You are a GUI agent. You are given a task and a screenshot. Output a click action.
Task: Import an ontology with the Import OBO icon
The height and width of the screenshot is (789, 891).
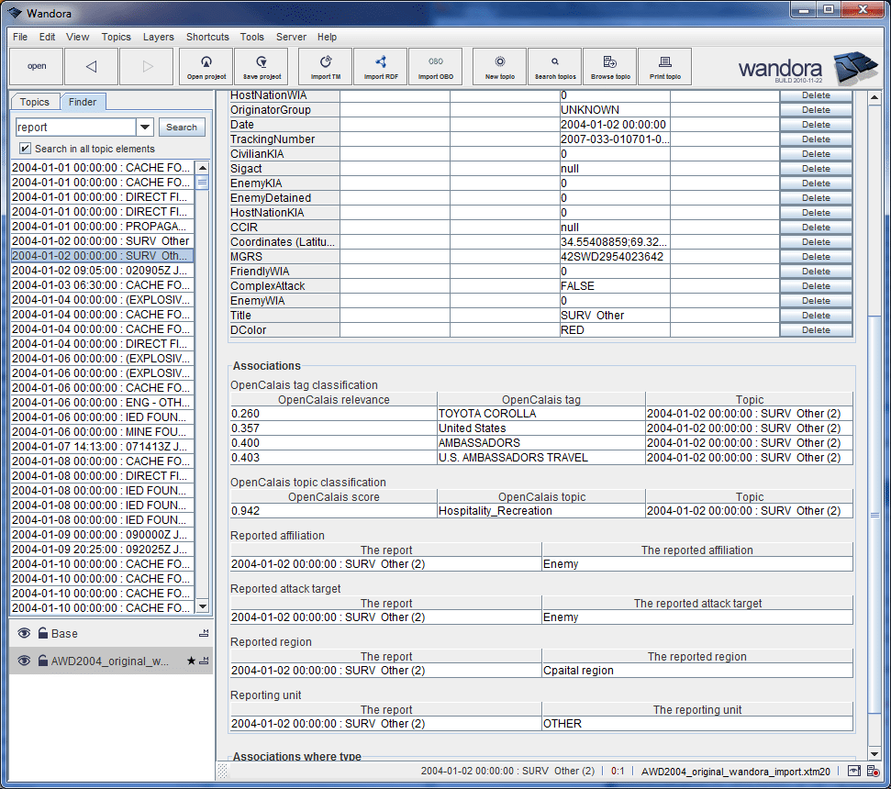pyautogui.click(x=436, y=66)
